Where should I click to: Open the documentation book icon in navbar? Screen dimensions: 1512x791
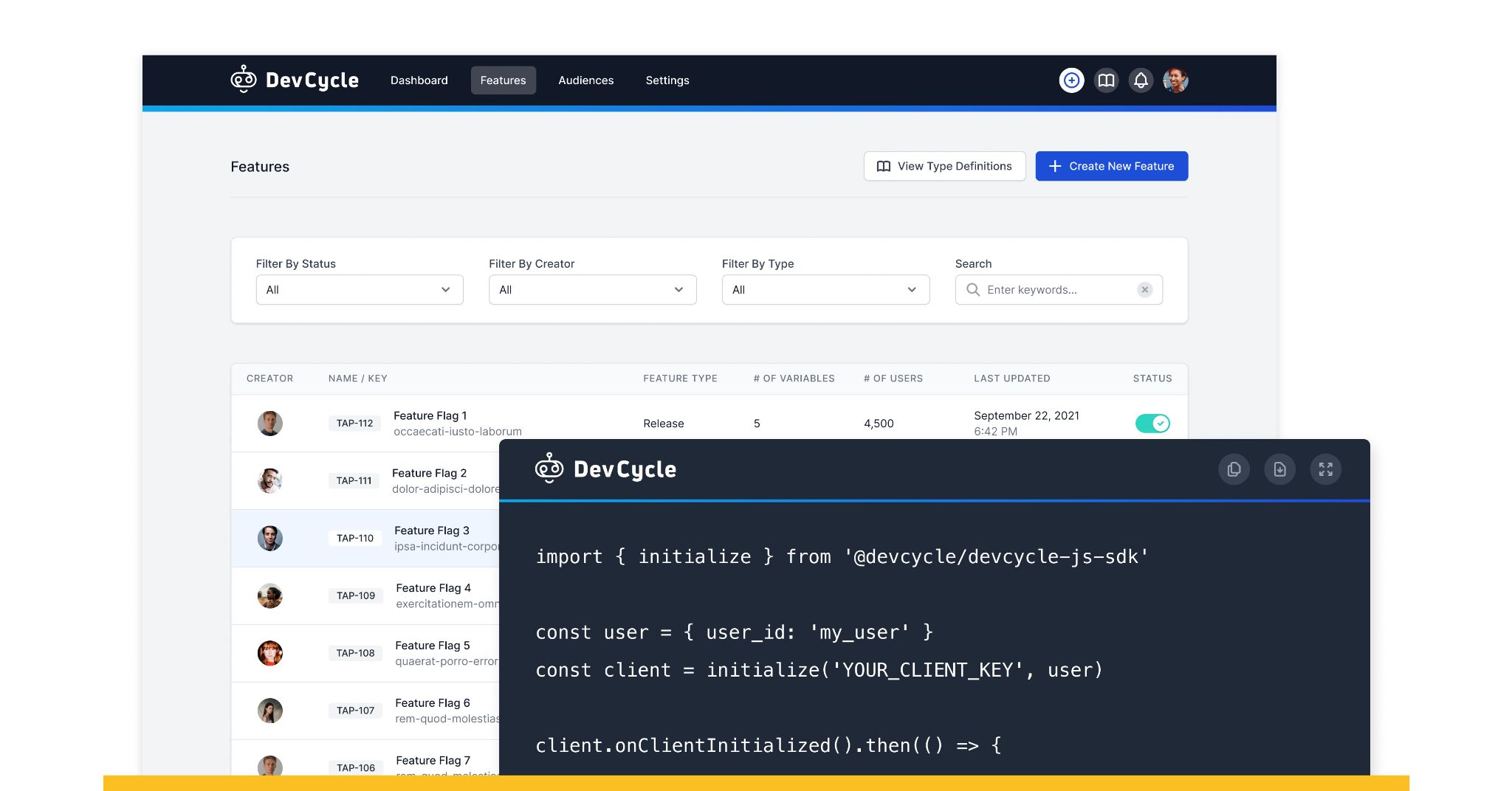point(1106,80)
